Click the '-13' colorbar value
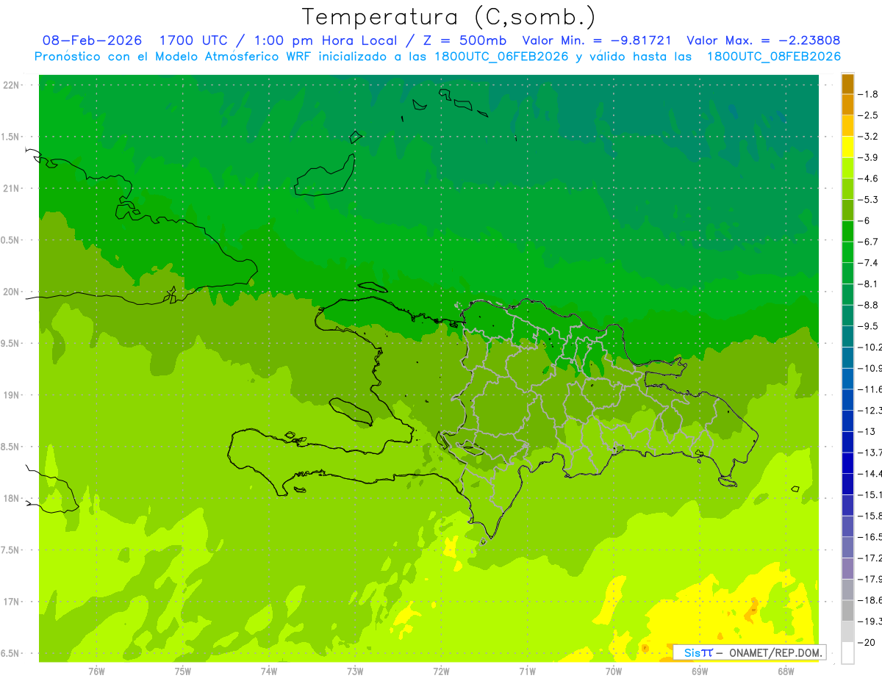This screenshot has height=681, width=882. [x=866, y=432]
